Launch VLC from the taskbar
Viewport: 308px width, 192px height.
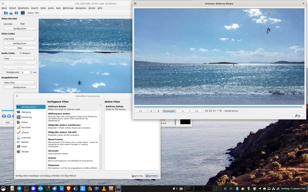104,188
